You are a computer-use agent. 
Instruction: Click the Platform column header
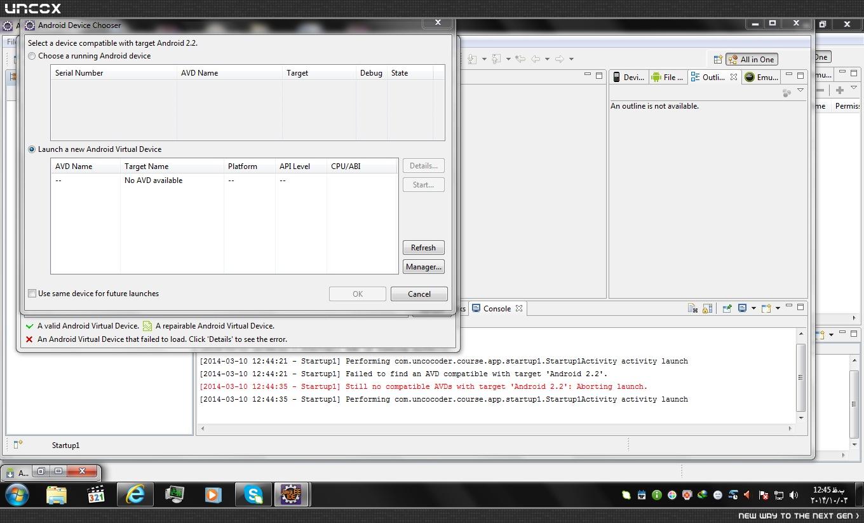click(250, 166)
